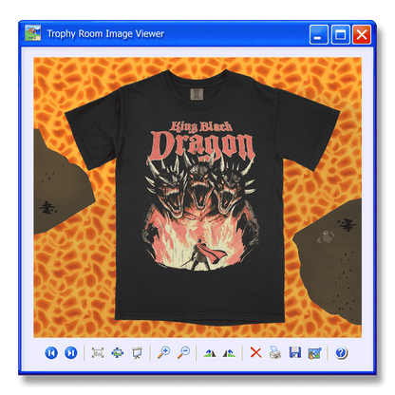This screenshot has height=395, width=395.
Task: Open help with the question mark icon
Action: [x=341, y=352]
